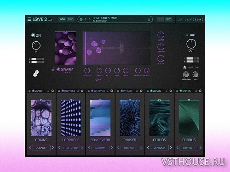Open the FRACTURED preset selector

(x=71, y=148)
